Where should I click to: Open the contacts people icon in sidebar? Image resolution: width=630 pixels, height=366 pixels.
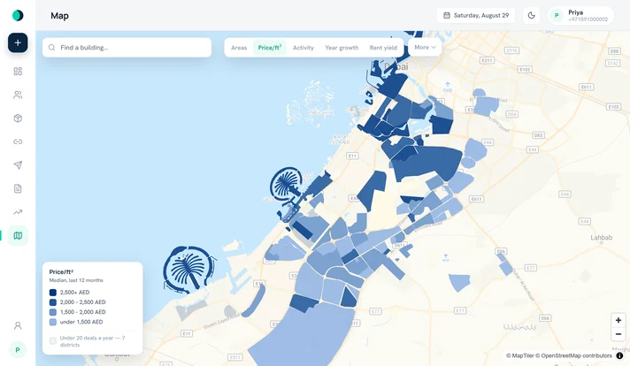(x=18, y=95)
